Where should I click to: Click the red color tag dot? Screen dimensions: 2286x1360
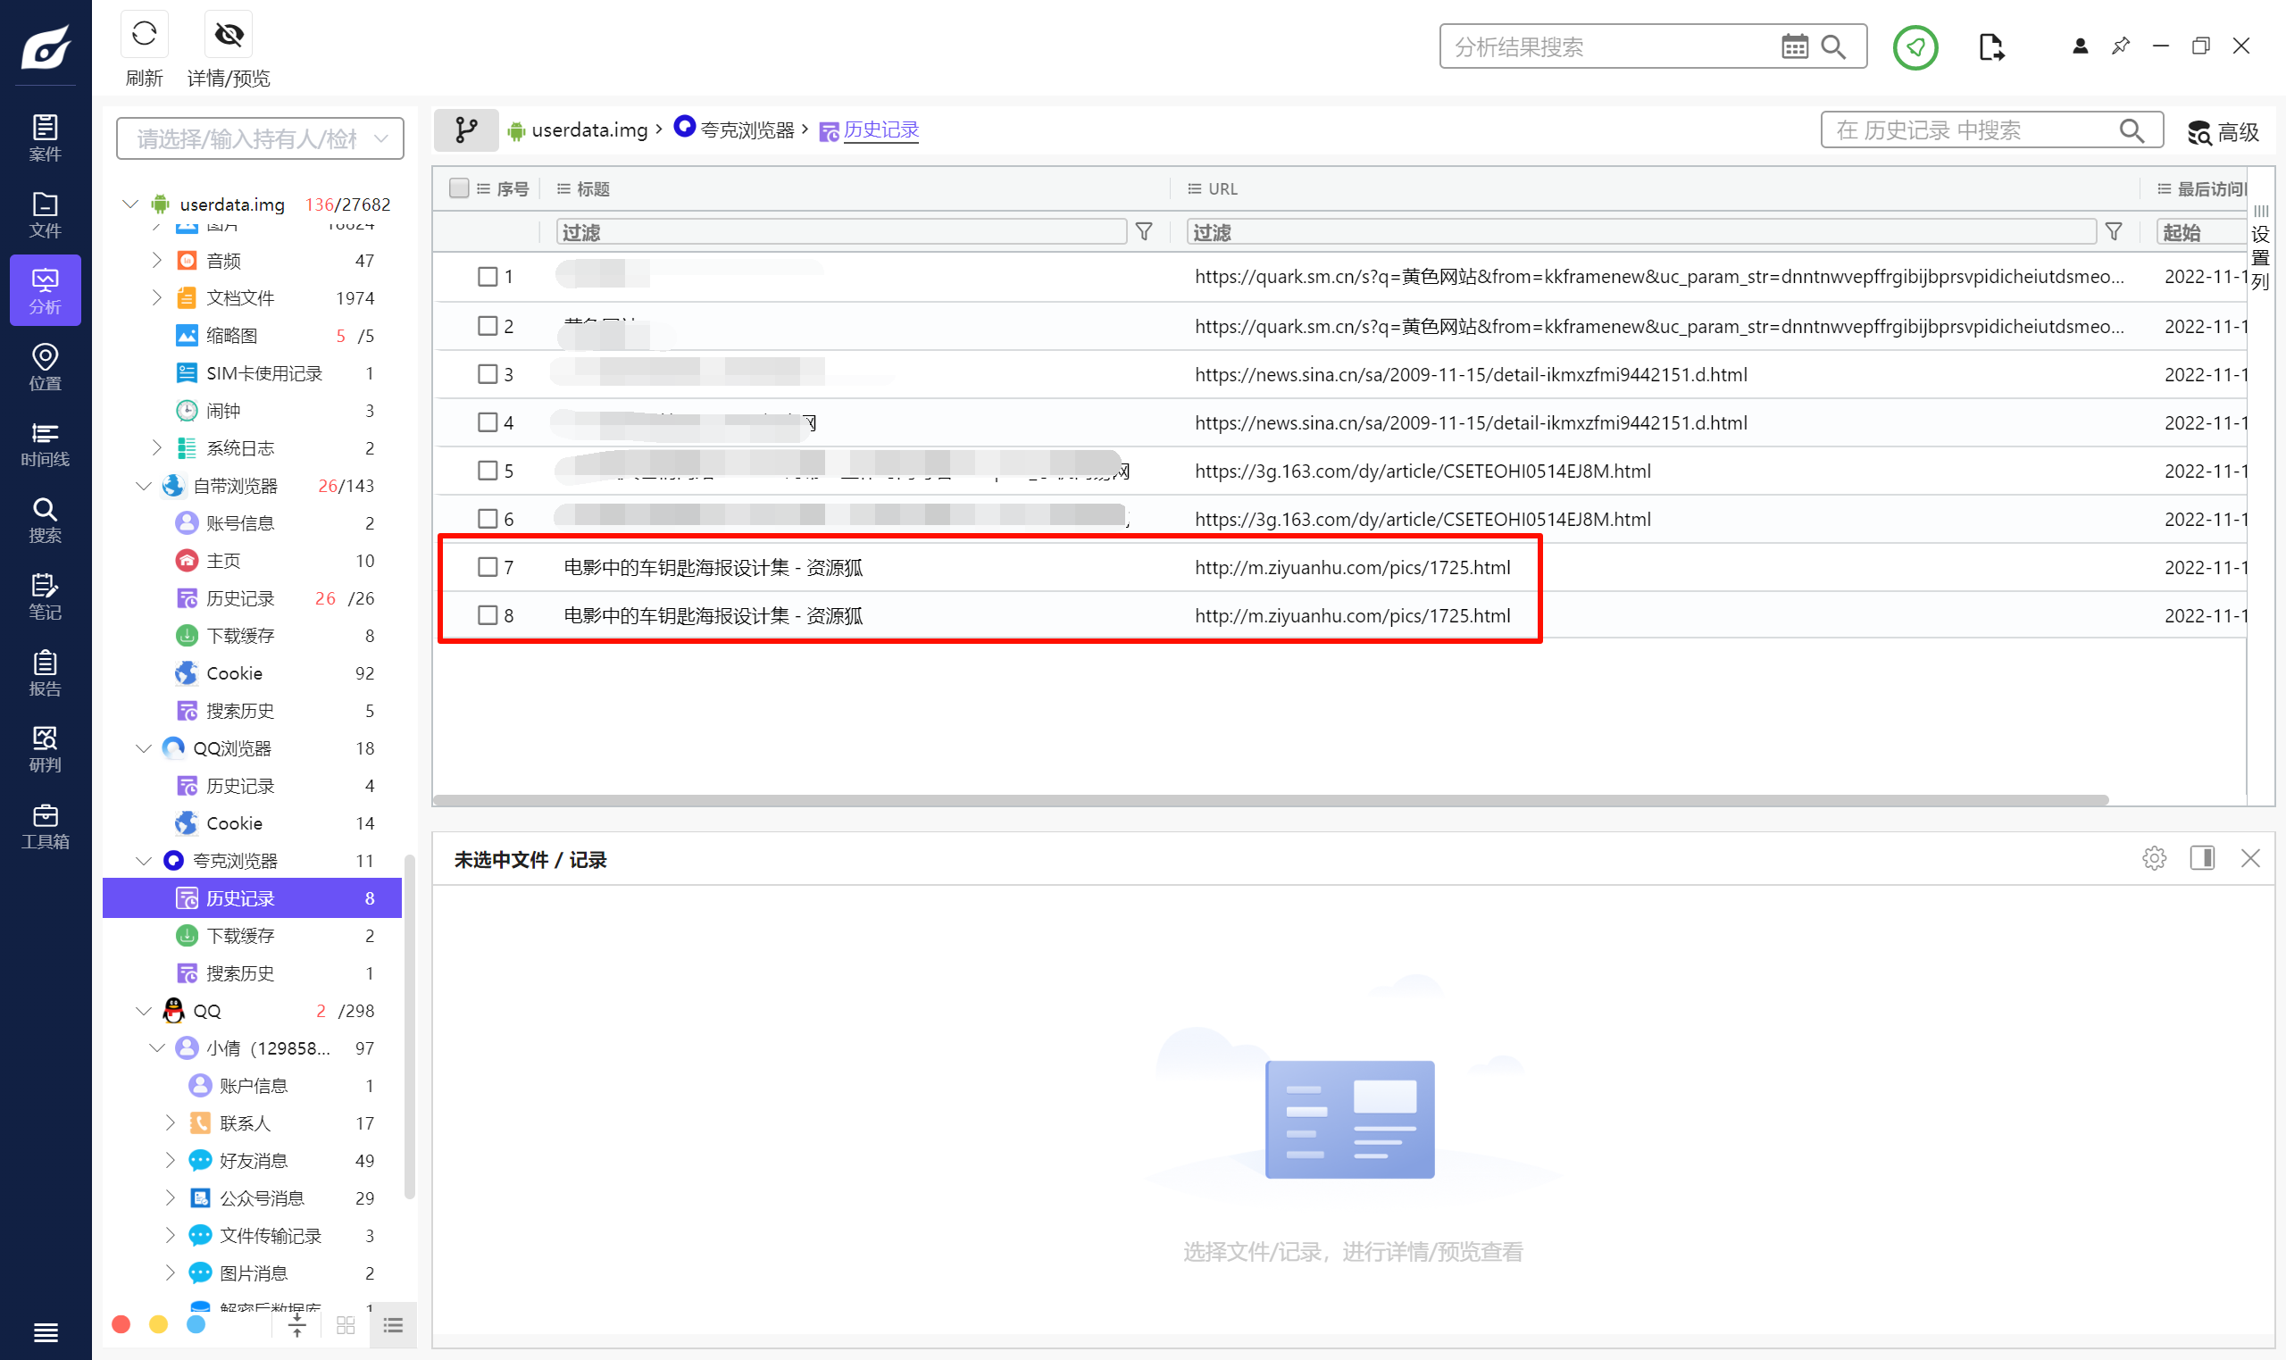click(121, 1325)
